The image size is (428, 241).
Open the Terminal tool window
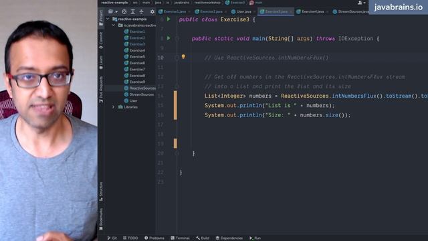(180, 238)
